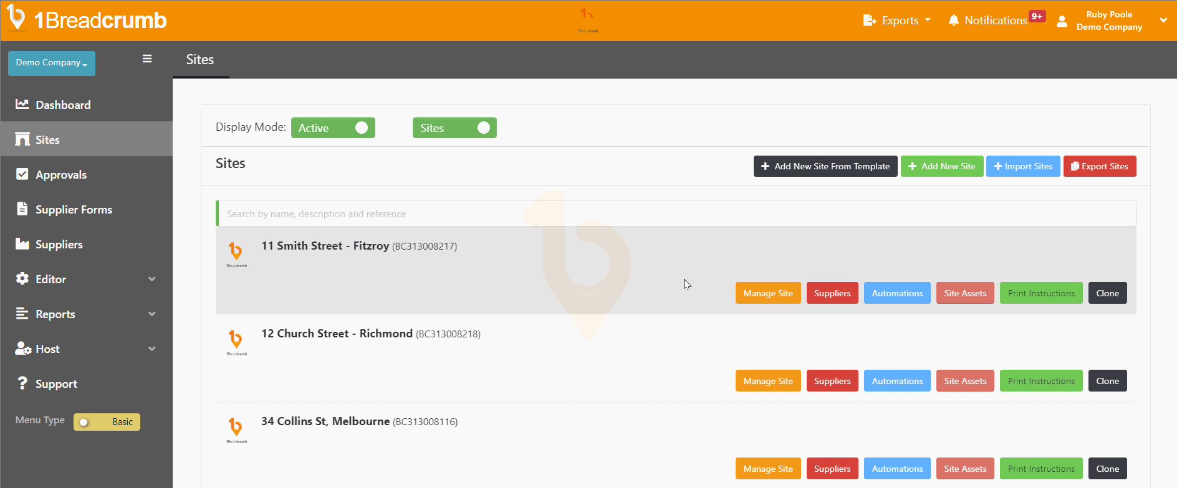Viewport: 1177px width, 488px height.
Task: Click the site search input field
Action: 676,213
